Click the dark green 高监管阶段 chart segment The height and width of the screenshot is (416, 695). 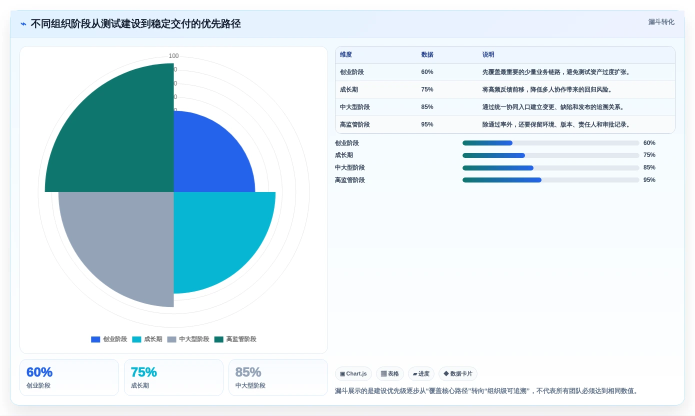117,135
